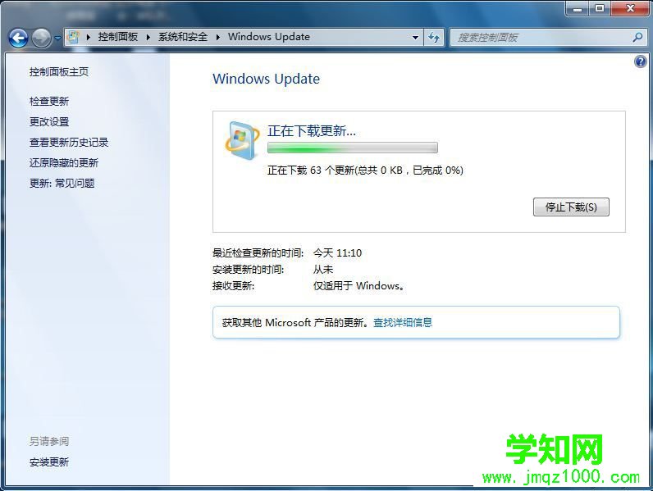Screen dimensions: 653x491
Task: Select the 系统和安全 breadcrumb
Action: (x=183, y=37)
